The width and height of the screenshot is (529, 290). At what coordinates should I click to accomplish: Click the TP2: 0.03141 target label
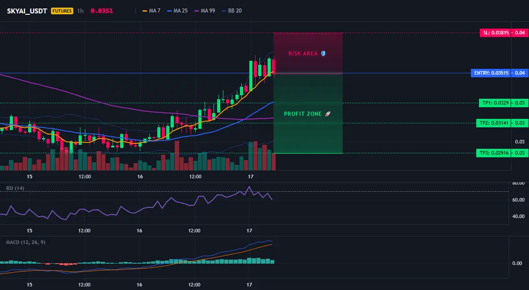point(493,123)
